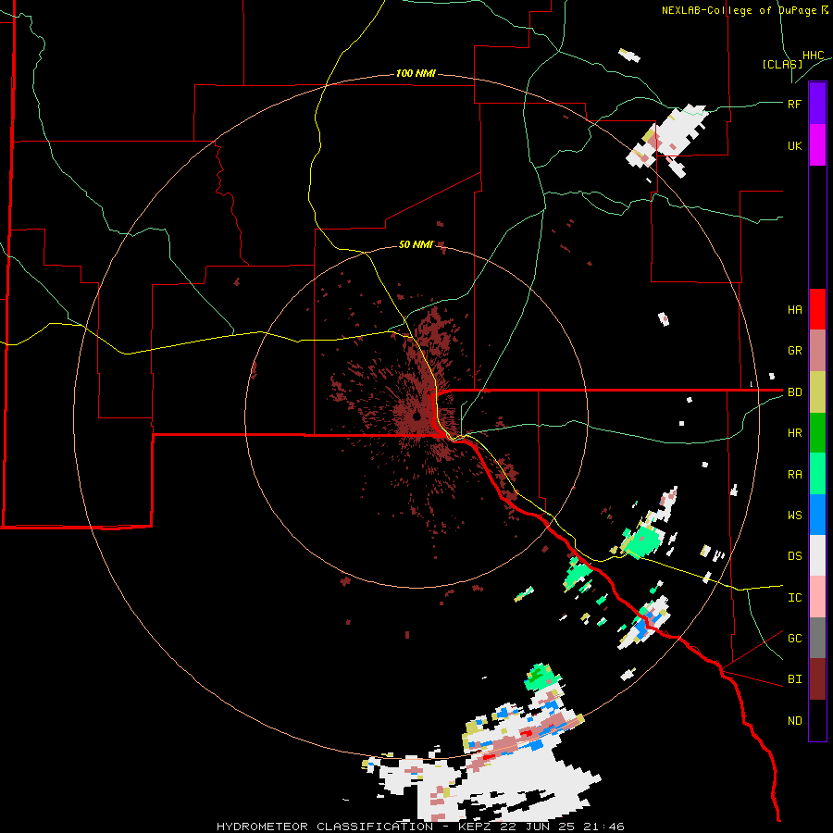Click the ND black legend swatch
The height and width of the screenshot is (833, 833).
click(x=817, y=720)
